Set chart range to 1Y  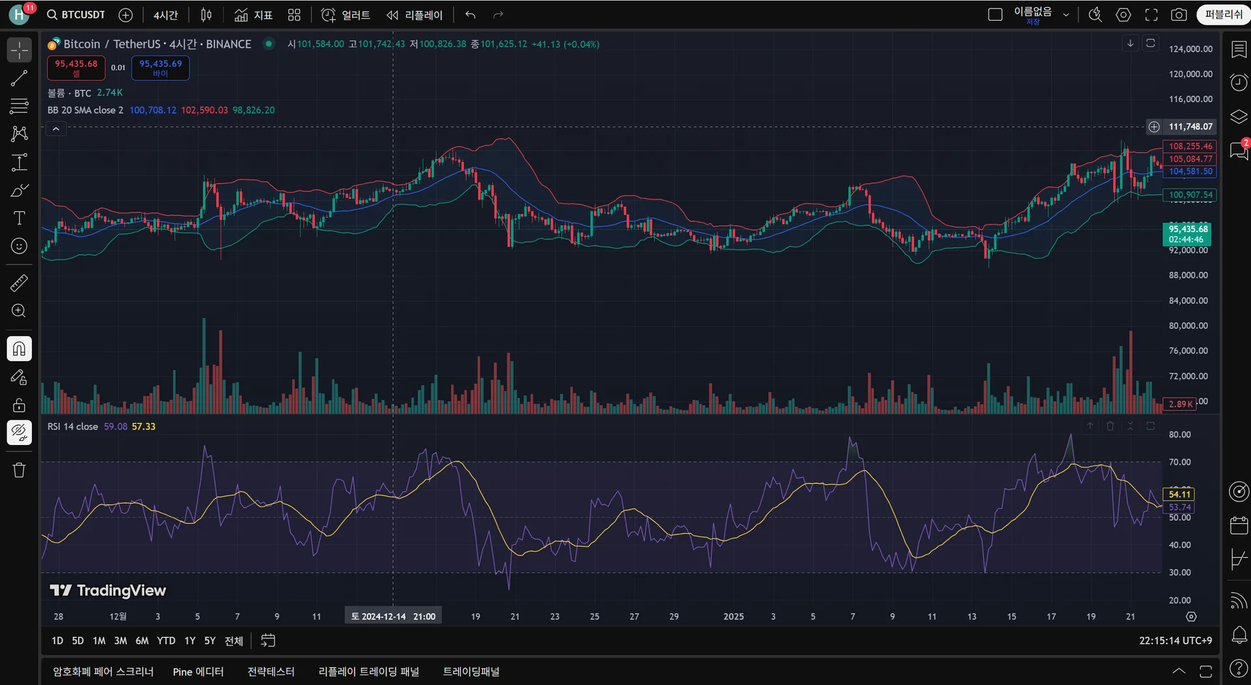[x=190, y=641]
